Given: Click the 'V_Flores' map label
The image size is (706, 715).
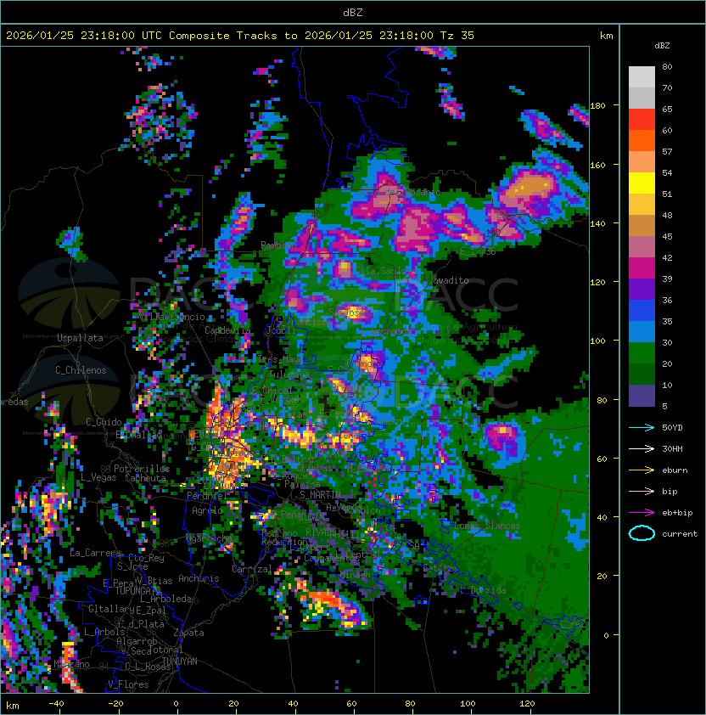Looking at the screenshot, I should pyautogui.click(x=128, y=684).
